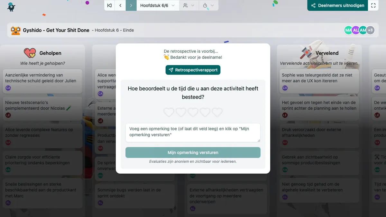Select the second heart rating
Screen dimensions: 386x217
(181, 112)
